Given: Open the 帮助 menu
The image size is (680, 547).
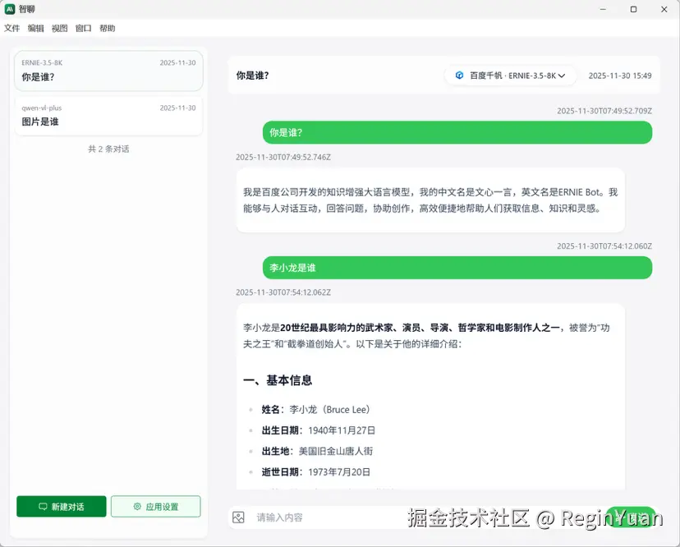Looking at the screenshot, I should [x=106, y=28].
